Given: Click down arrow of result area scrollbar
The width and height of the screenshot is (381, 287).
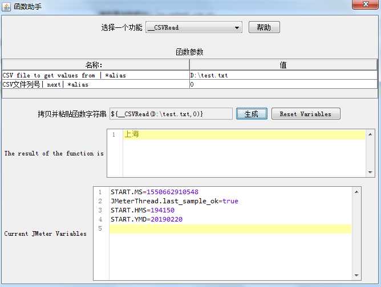Looking at the screenshot, I should (370, 172).
